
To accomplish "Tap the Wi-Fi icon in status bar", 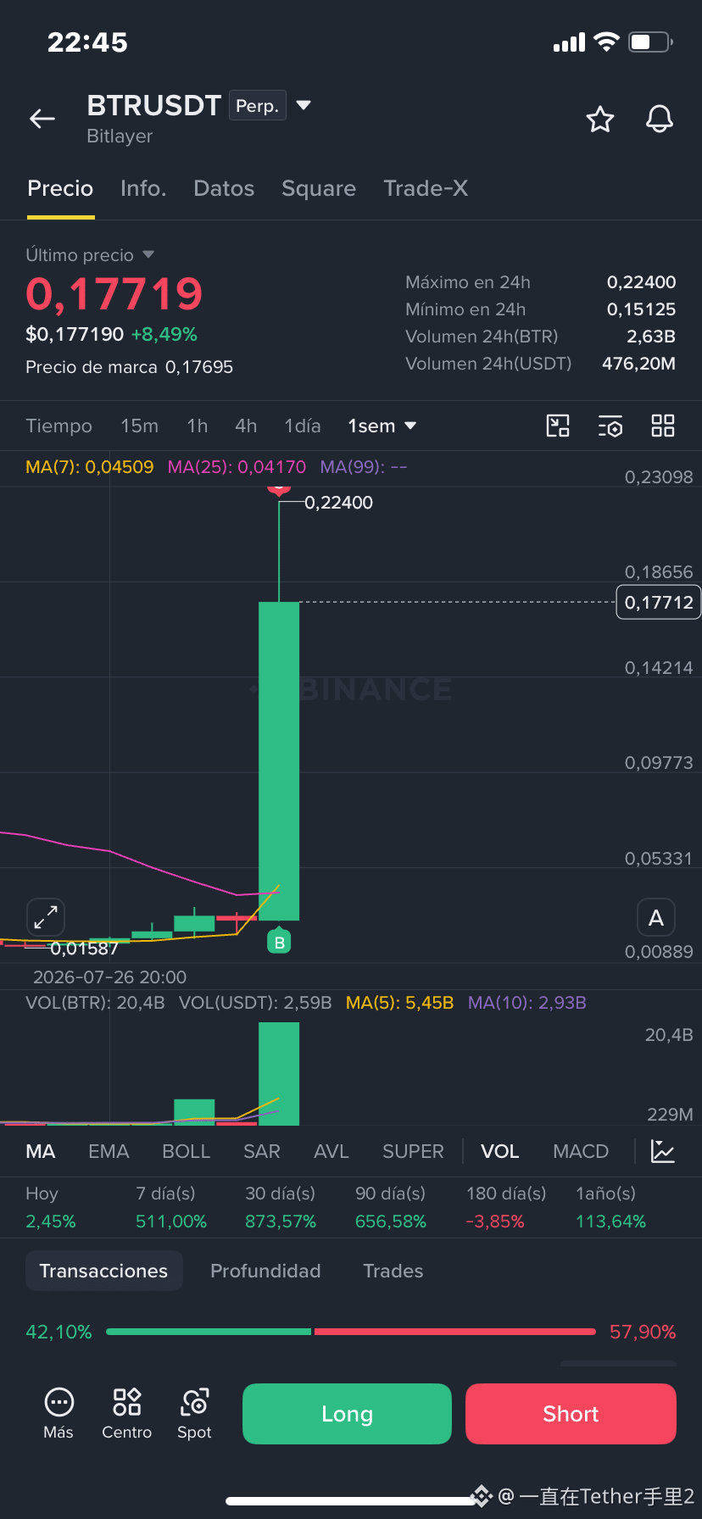I will click(606, 42).
